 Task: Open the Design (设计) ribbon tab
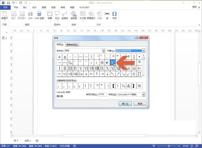click(x=34, y=7)
